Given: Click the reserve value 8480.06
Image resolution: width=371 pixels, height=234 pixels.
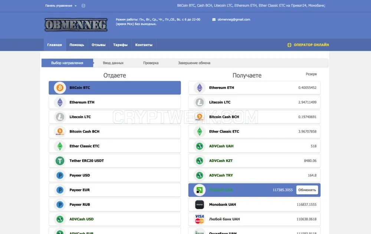Looking at the screenshot, I should coord(310,161).
